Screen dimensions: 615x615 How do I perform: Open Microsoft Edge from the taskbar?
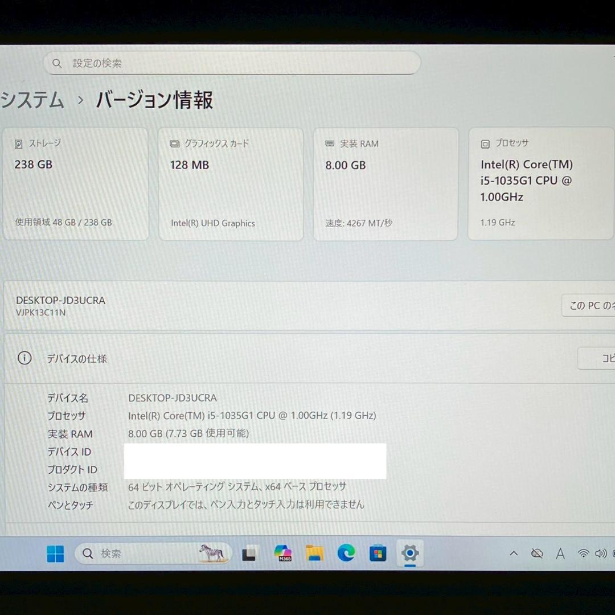pyautogui.click(x=347, y=553)
